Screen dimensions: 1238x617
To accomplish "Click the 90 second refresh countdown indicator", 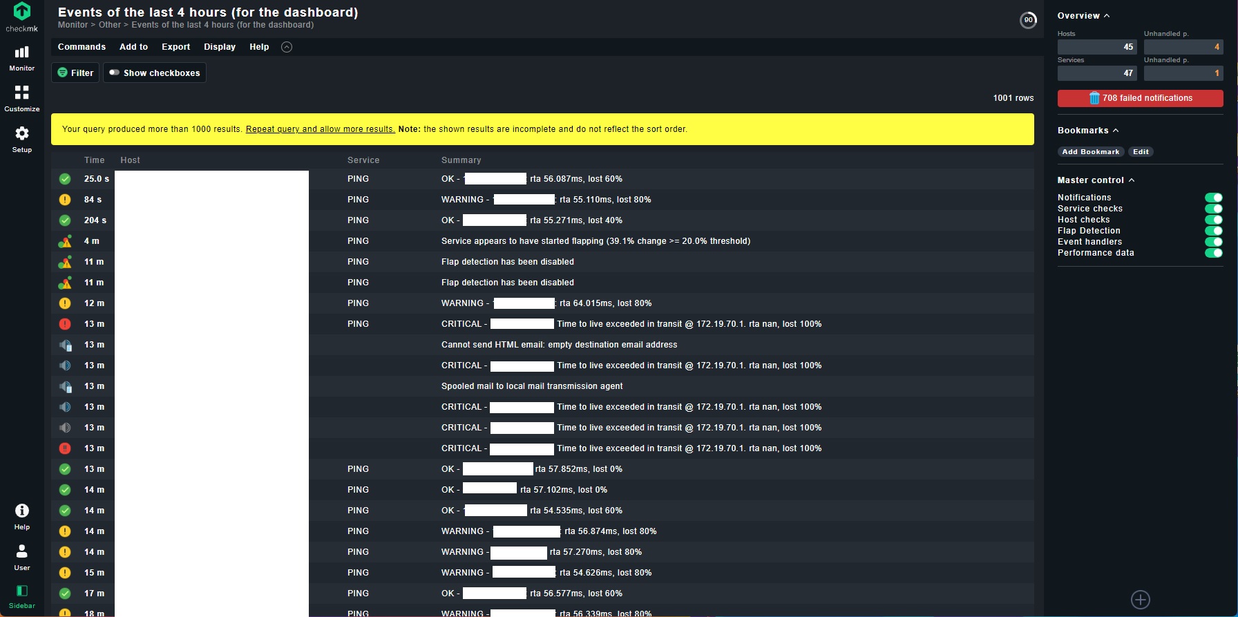I will coord(1028,20).
